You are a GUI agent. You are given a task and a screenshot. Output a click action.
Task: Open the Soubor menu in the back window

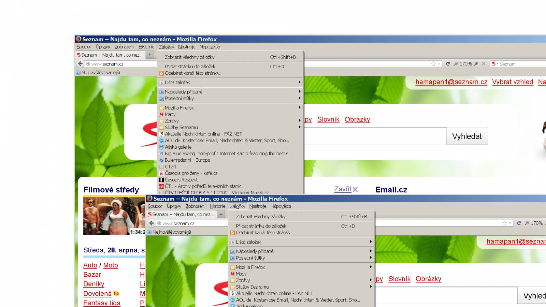click(x=84, y=47)
